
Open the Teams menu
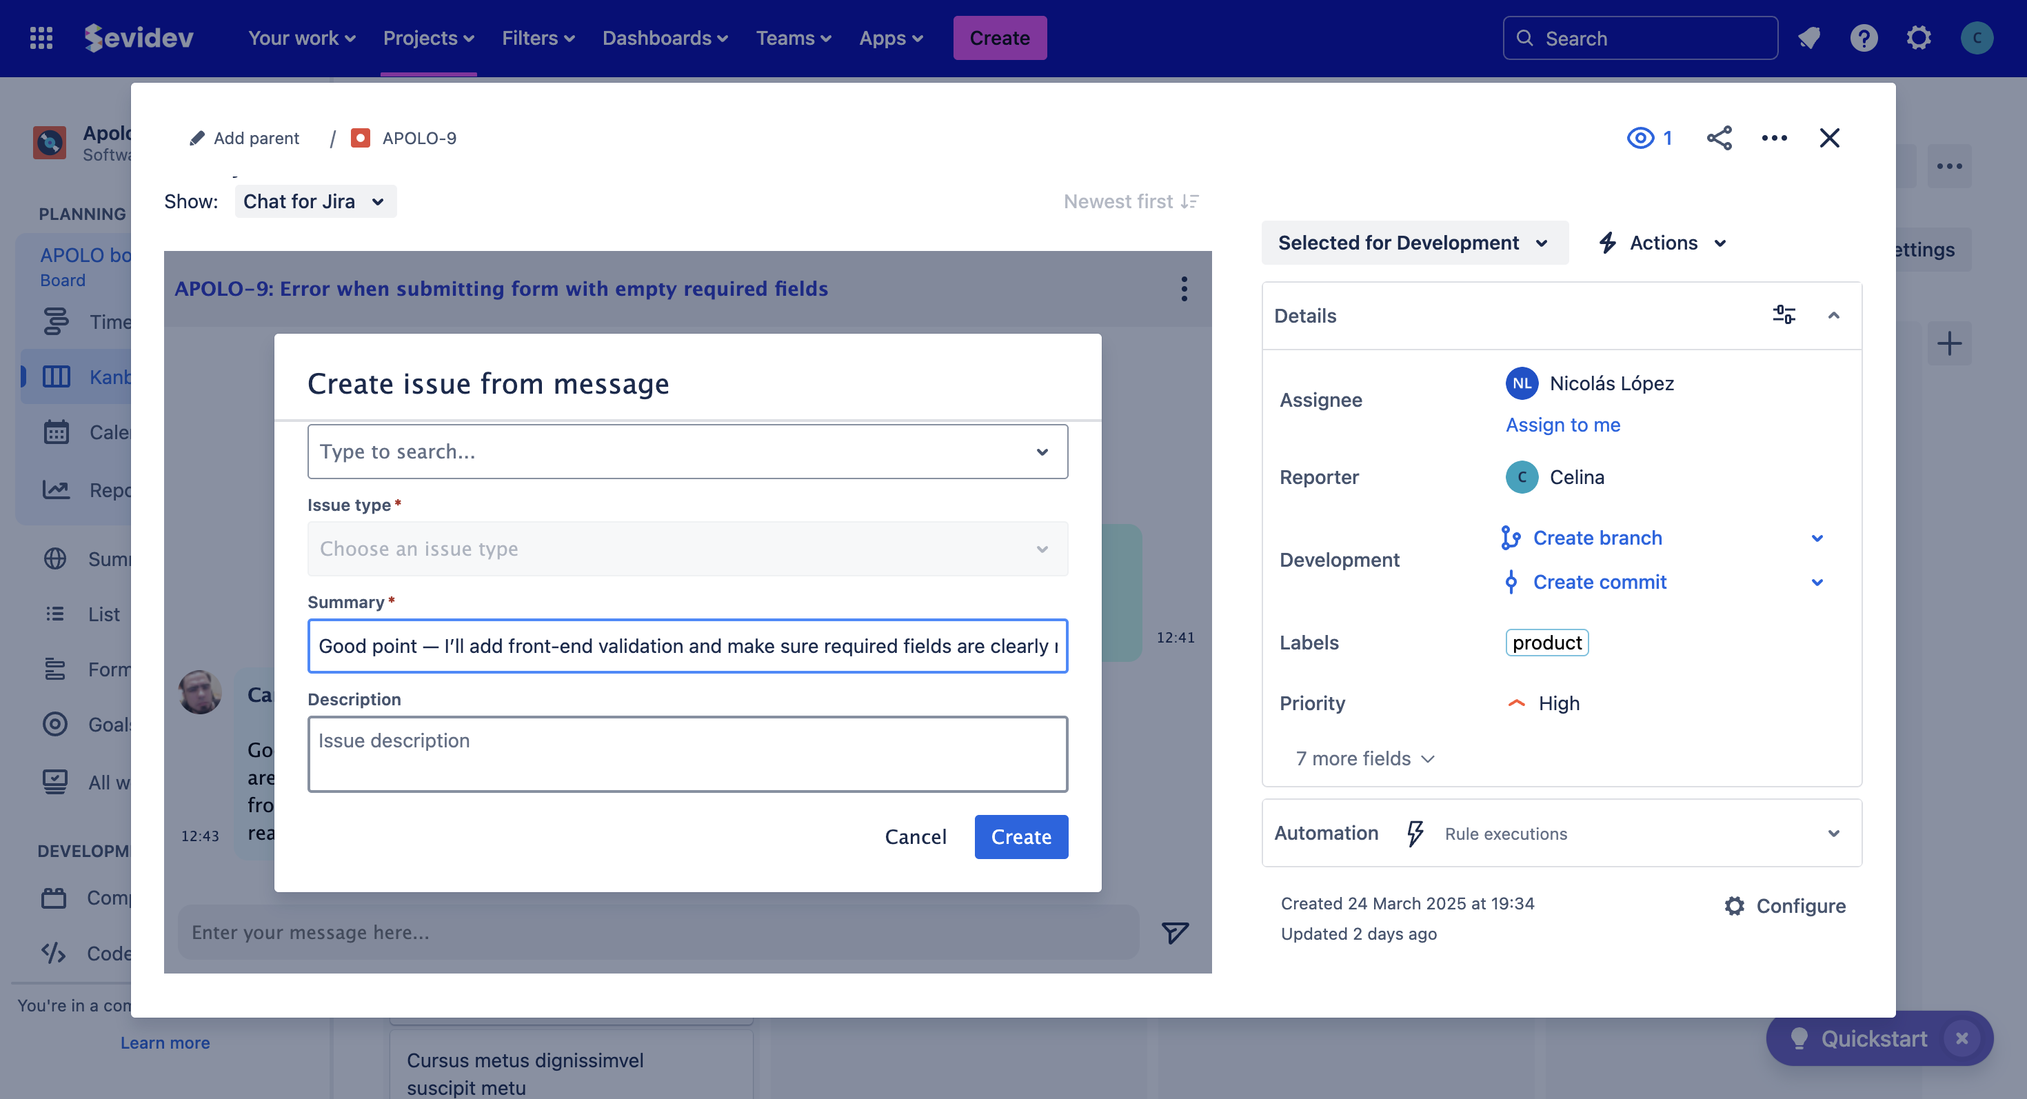coord(793,38)
